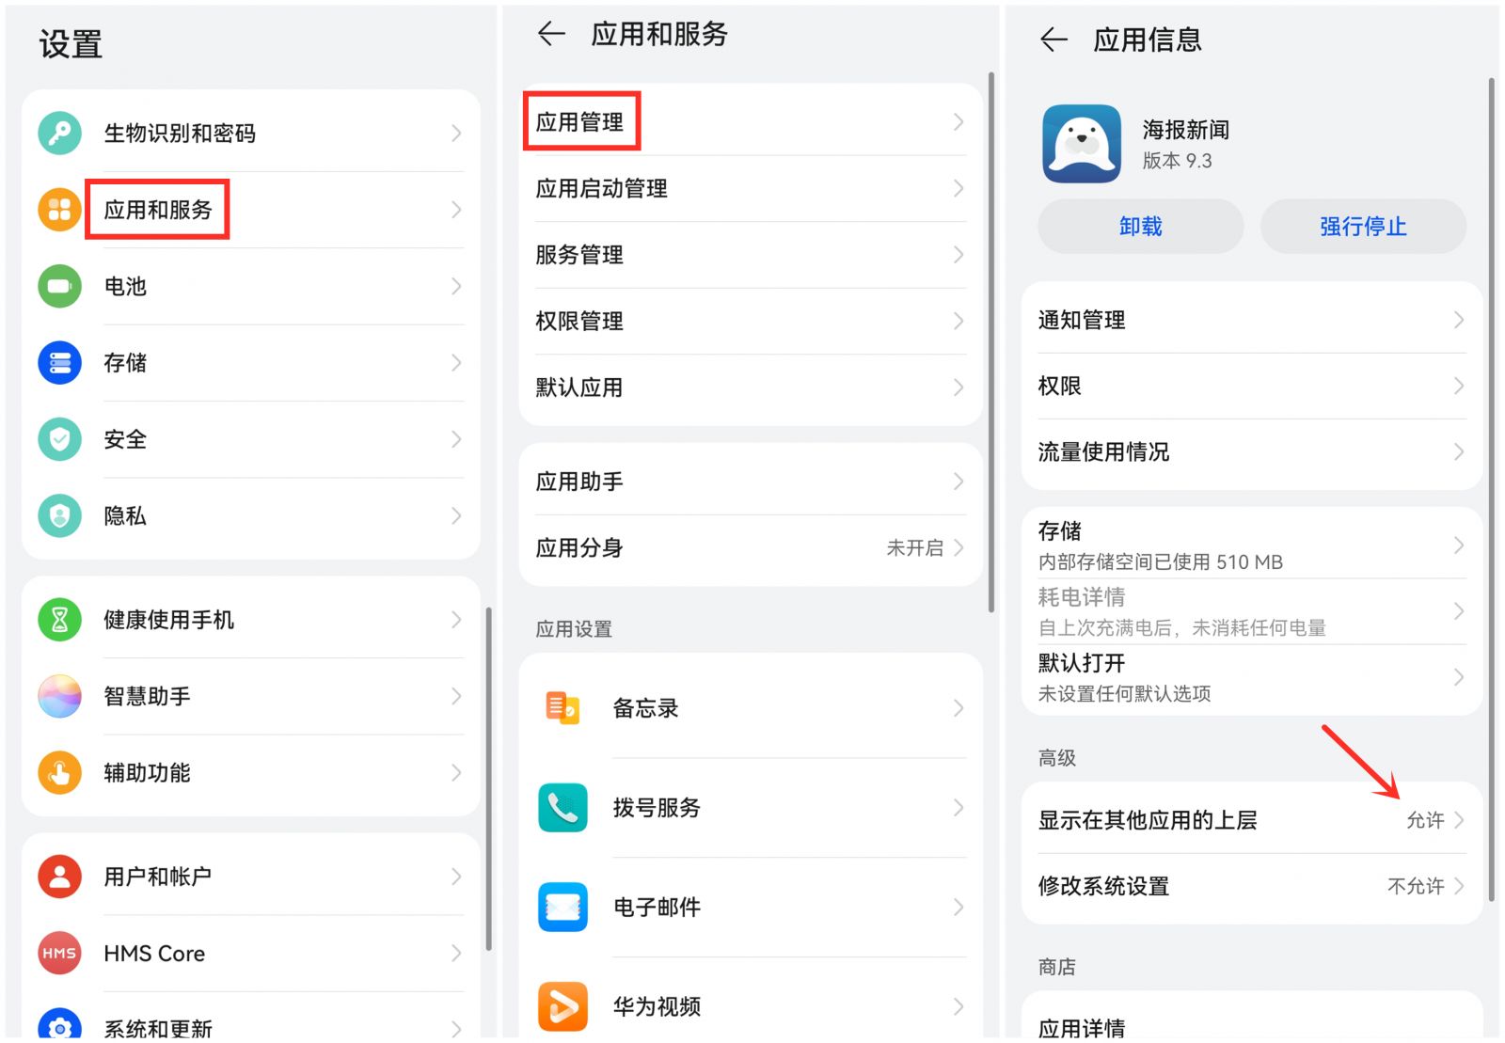
Task: Tap the 拨号服务 phone icon
Action: pyautogui.click(x=562, y=808)
